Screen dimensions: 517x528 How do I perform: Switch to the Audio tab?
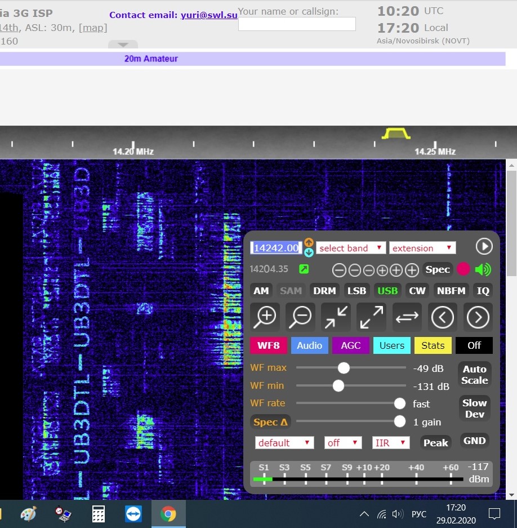pos(310,345)
